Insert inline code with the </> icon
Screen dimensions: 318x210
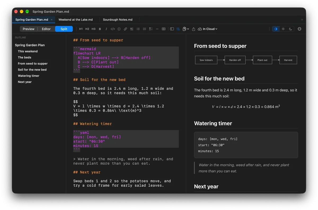tap(113, 29)
